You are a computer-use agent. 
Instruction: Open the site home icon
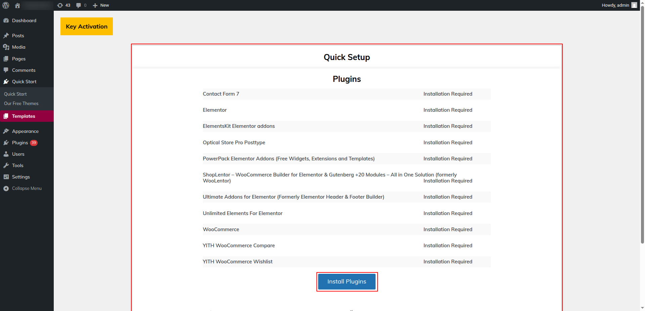coord(17,5)
